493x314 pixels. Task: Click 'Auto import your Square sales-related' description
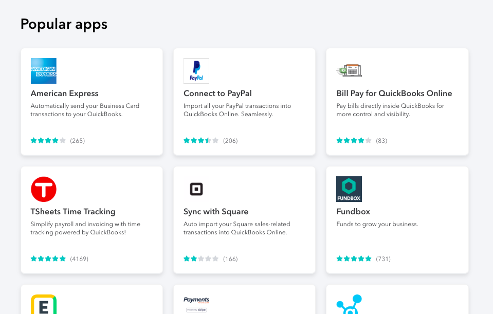coord(237,228)
